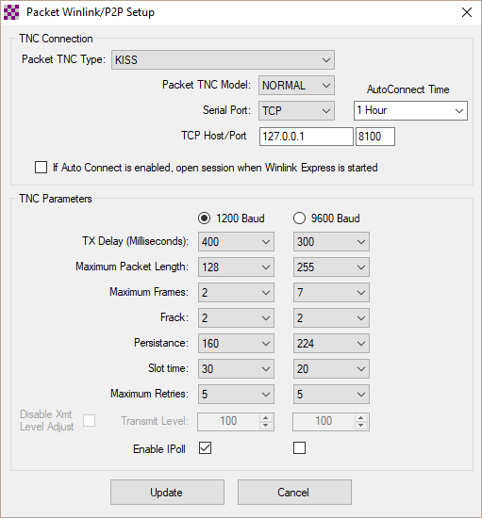Uncheck Enable IPoll for 1200 Baud

[x=205, y=448]
